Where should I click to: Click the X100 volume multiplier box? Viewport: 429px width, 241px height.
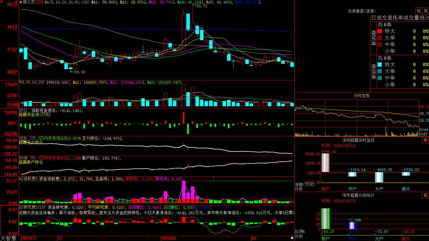point(13,105)
